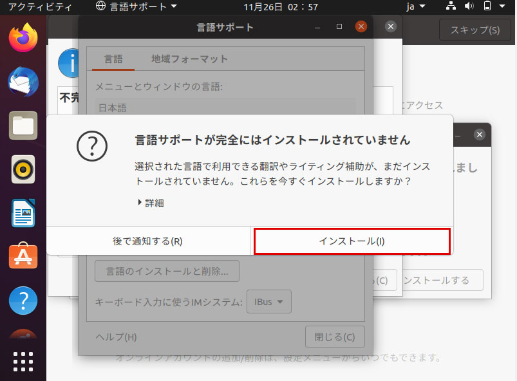517x381 pixels.
Task: Click ヘルプ(H) in Language Support window
Action: click(116, 337)
